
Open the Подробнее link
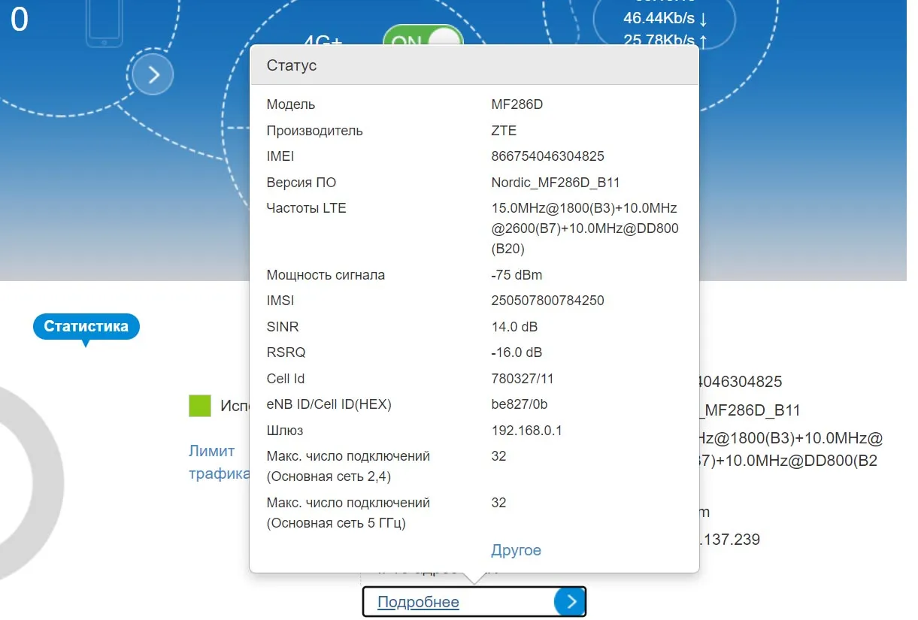point(418,602)
